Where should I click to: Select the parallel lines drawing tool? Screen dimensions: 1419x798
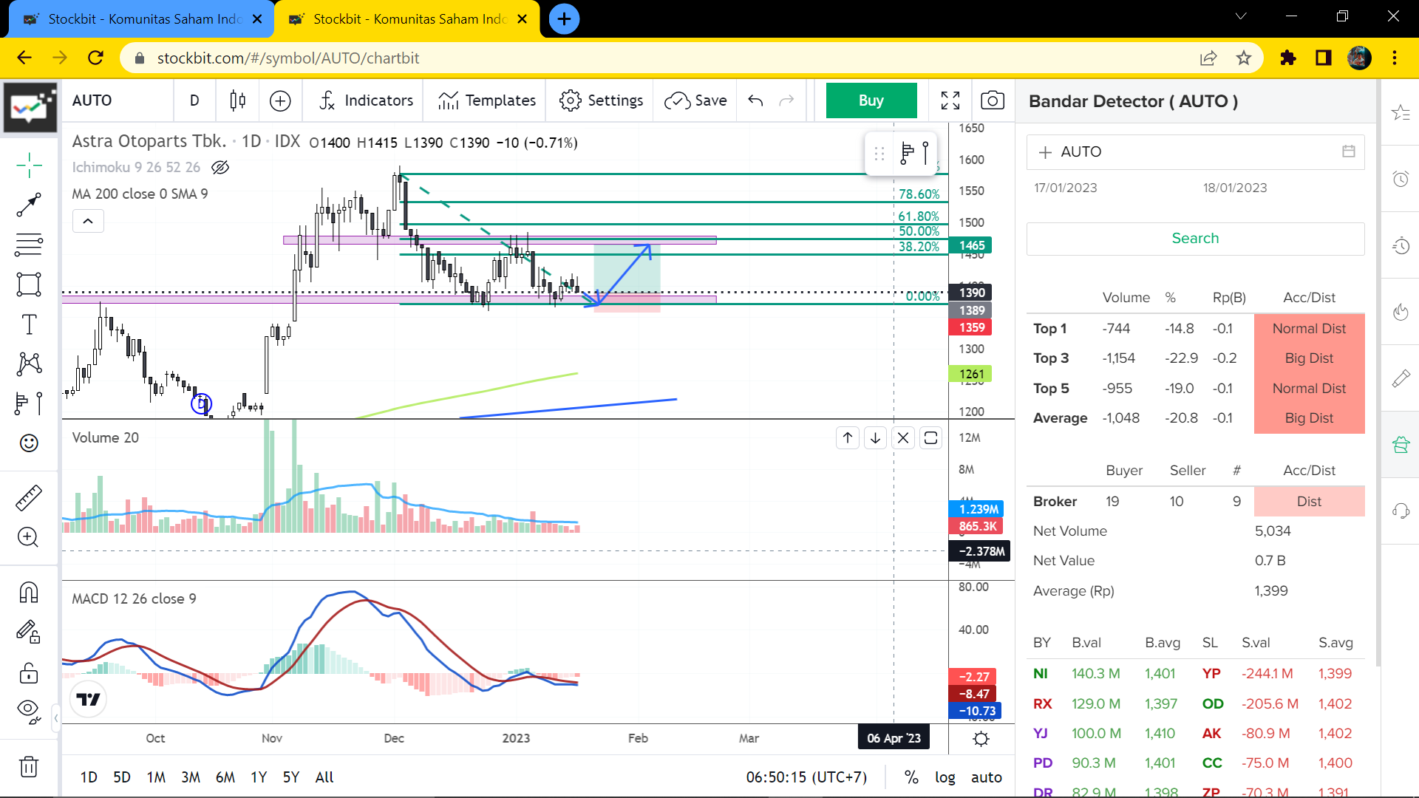[29, 245]
